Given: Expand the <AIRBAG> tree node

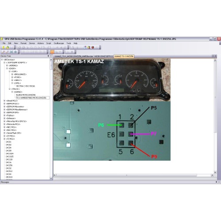Looking at the screenshot, I should 7,65.
